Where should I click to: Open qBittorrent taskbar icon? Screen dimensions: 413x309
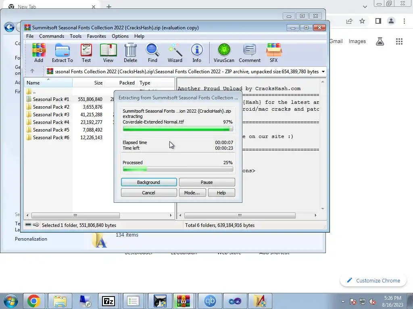tap(210, 301)
